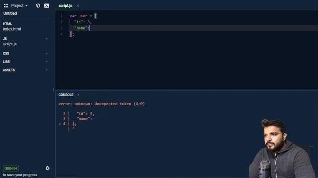Click the "name": code line in editor

[x=82, y=28]
